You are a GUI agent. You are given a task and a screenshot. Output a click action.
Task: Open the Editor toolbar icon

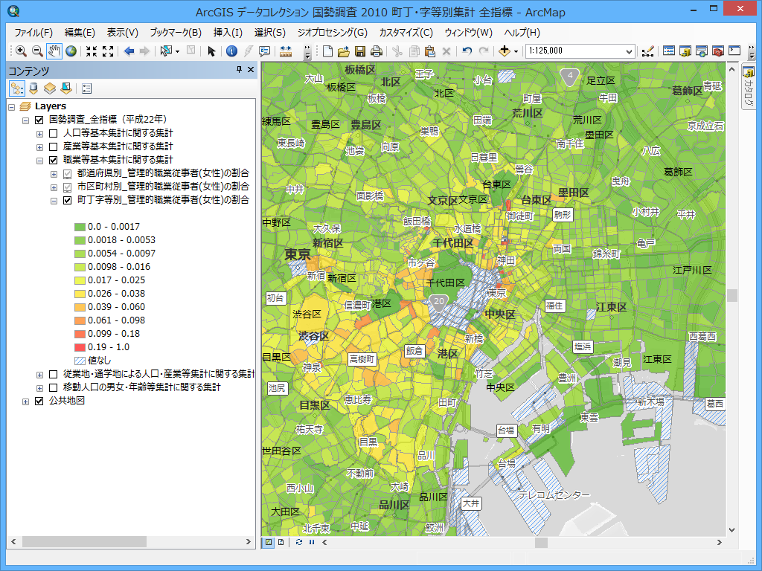click(x=647, y=51)
